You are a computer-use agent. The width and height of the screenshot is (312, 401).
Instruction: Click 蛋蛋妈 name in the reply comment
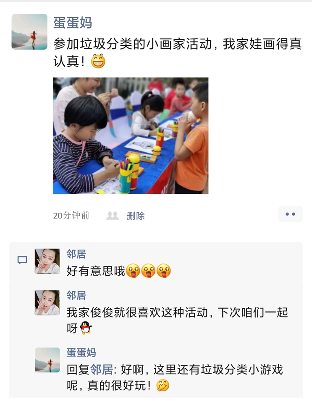pos(81,353)
